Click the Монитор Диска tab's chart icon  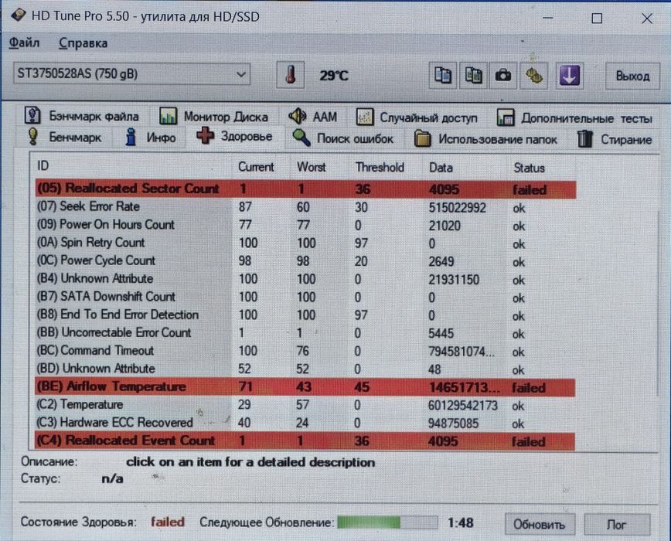pyautogui.click(x=169, y=117)
